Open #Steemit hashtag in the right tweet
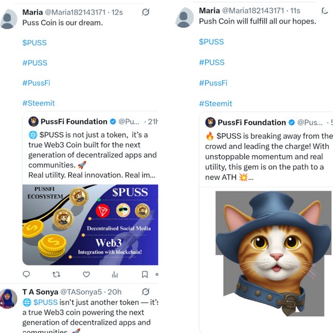The image size is (333, 333). pos(215,104)
